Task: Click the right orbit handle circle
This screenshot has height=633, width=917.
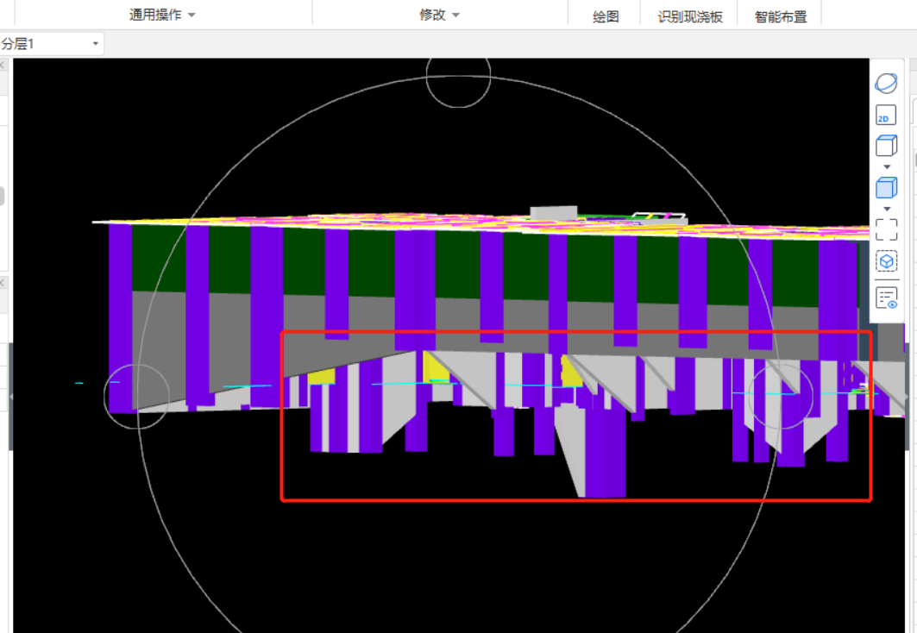Action: (x=781, y=396)
